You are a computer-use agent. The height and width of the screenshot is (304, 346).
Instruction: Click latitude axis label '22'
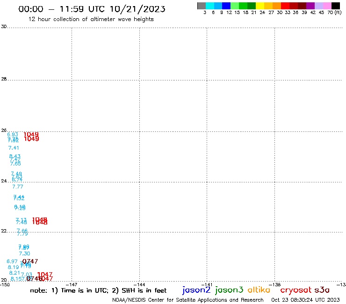coord(4,231)
